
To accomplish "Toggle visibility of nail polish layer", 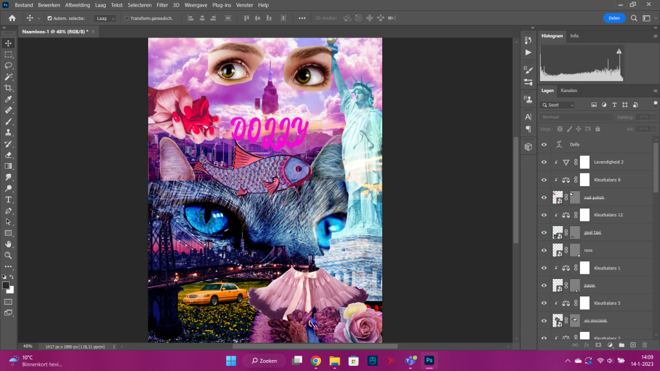I will (544, 197).
